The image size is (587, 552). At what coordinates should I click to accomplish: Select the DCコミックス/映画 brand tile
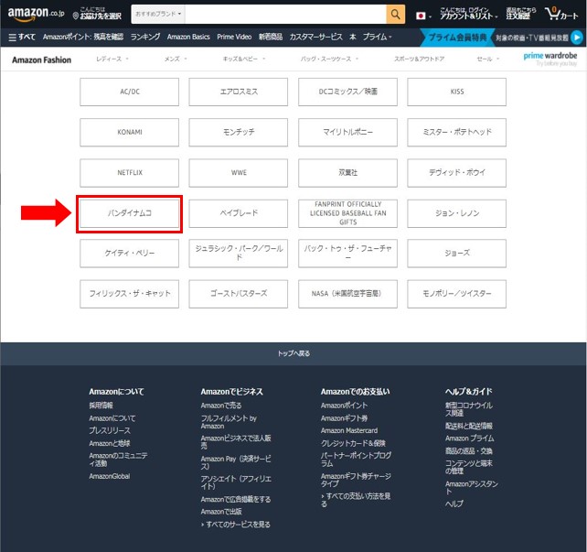pyautogui.click(x=347, y=92)
